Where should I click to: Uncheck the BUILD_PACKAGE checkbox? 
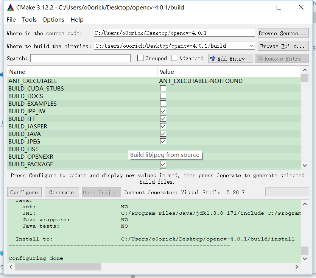pos(163,164)
